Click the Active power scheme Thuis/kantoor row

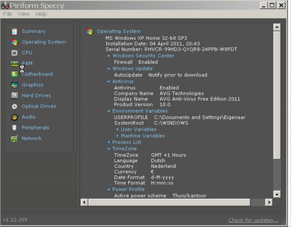click(x=160, y=196)
